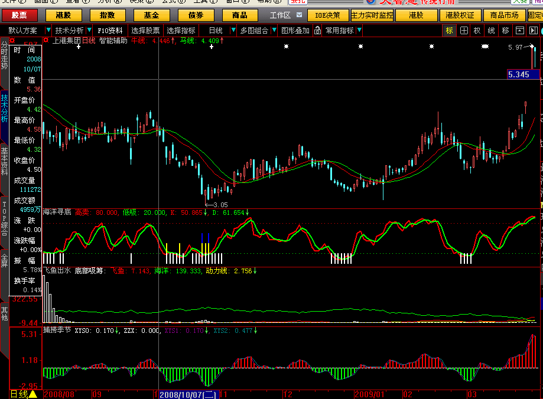
Task: Click the white star marker above the 5.97 label
Action: coord(485,46)
